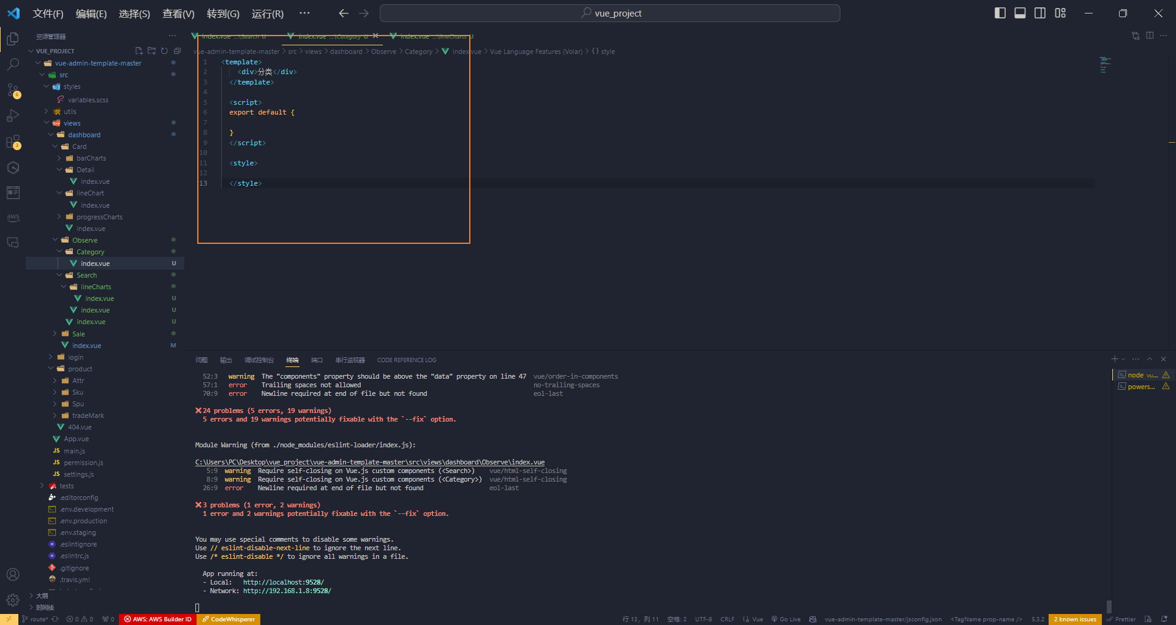
Task: Open network 192.168.1.8:9528 link
Action: (x=287, y=591)
